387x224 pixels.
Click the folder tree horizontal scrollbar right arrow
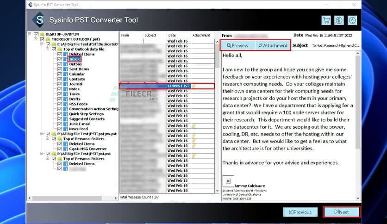click(x=115, y=198)
